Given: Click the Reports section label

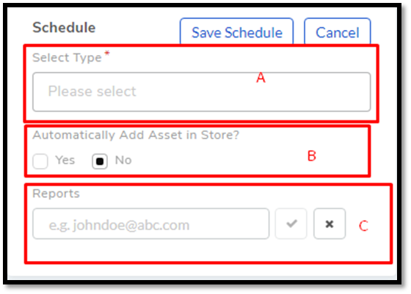Looking at the screenshot, I should (56, 194).
